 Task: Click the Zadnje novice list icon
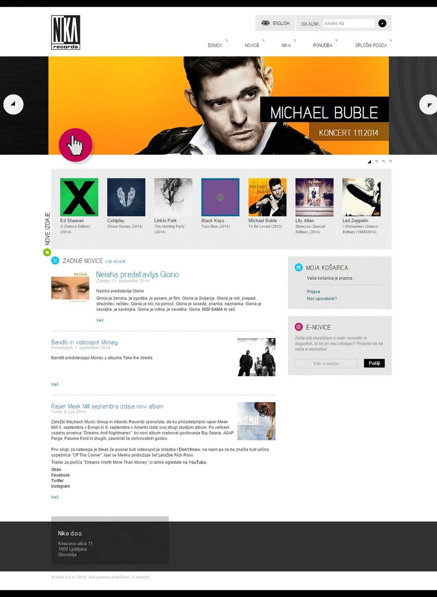[x=55, y=261]
